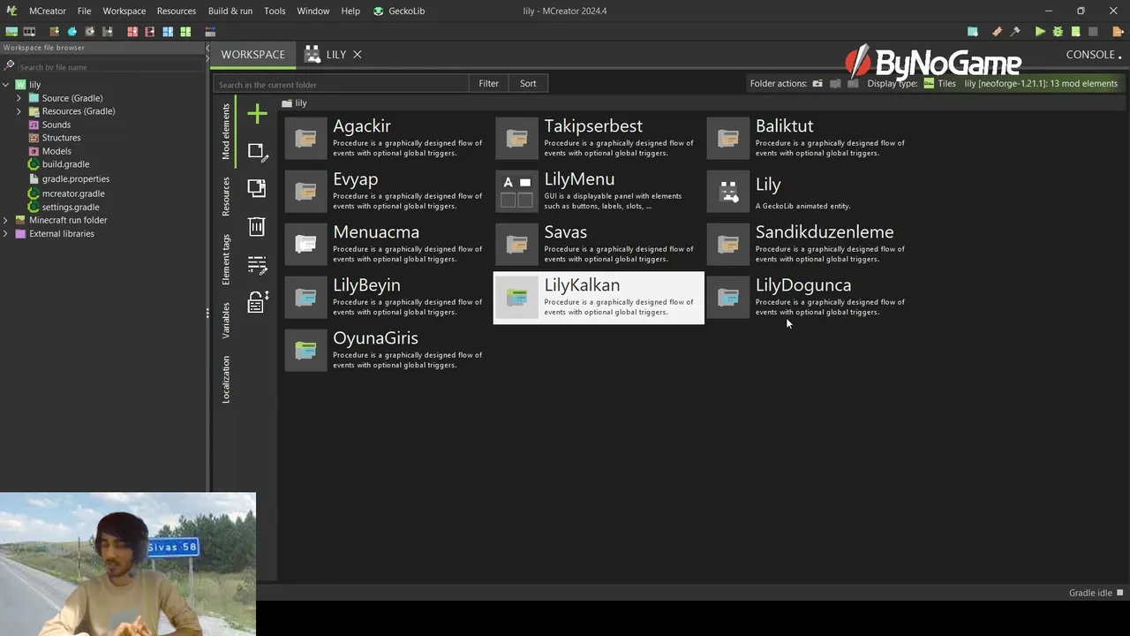Select the Localization vertical side tab
Image resolution: width=1130 pixels, height=636 pixels.
(x=226, y=380)
